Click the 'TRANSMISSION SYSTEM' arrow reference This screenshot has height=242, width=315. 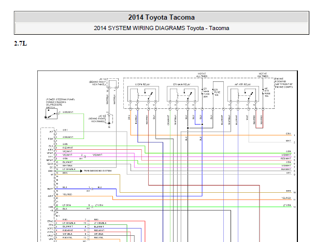click(x=97, y=171)
